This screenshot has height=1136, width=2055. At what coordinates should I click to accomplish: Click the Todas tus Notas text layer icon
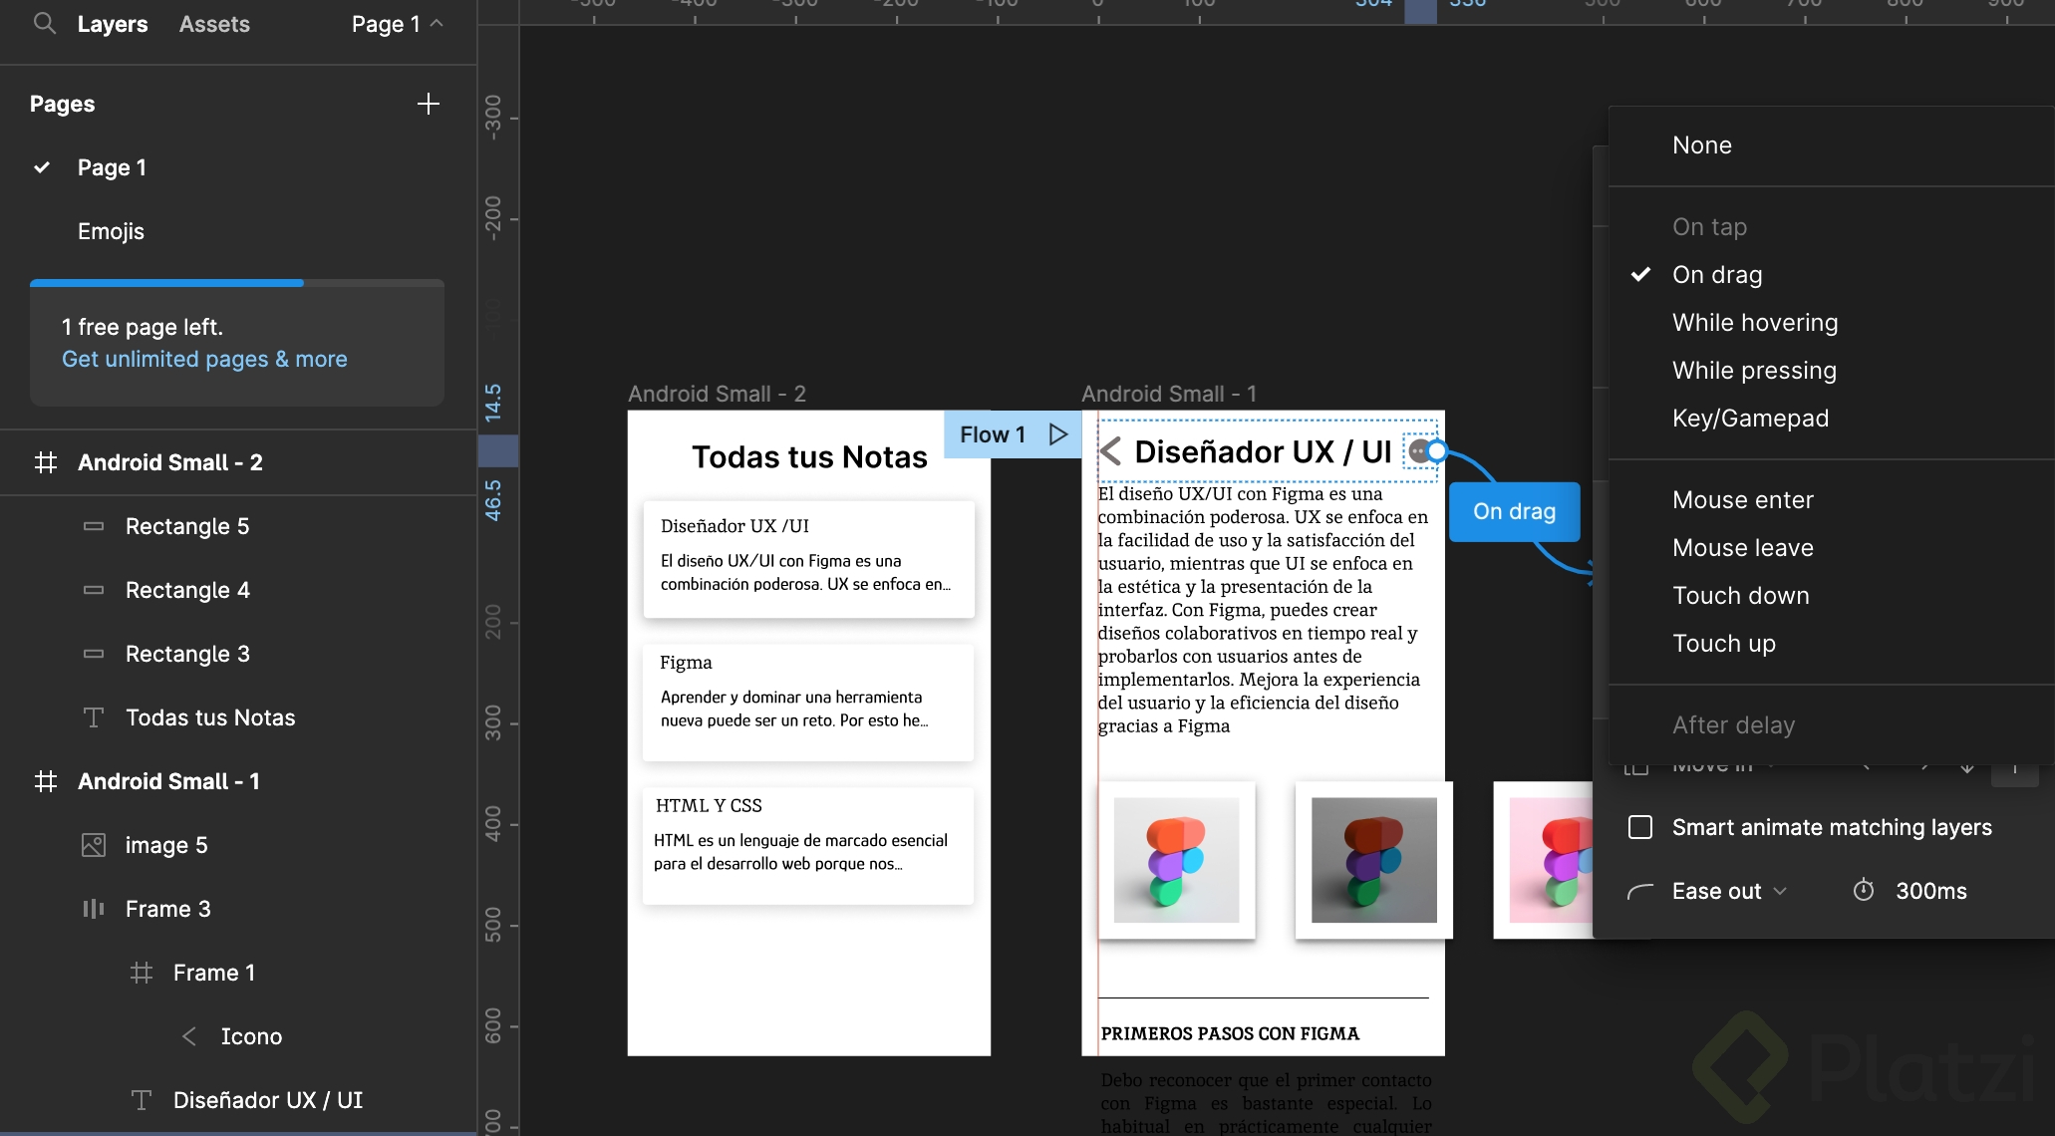(x=94, y=717)
